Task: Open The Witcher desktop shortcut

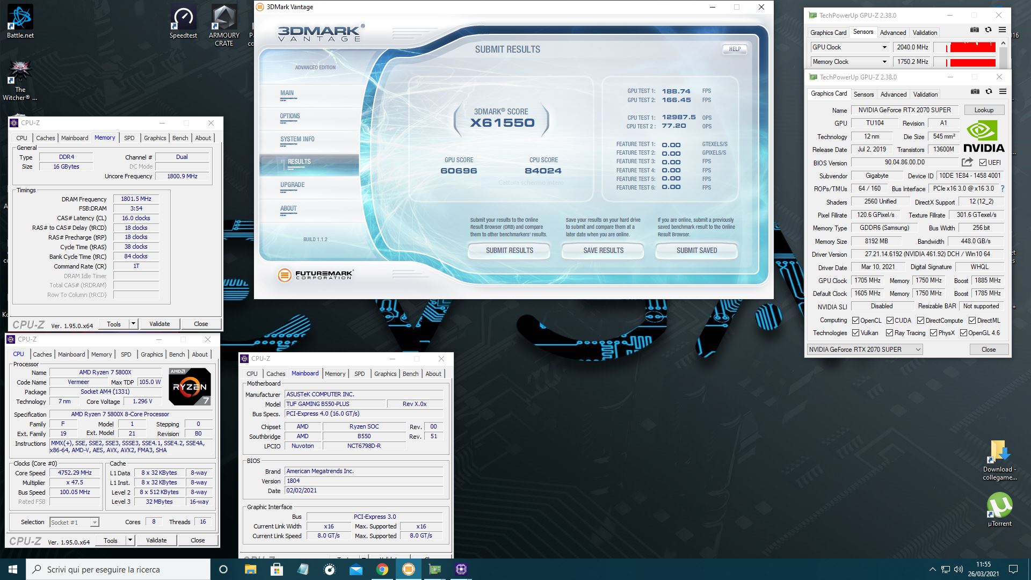Action: pos(20,81)
